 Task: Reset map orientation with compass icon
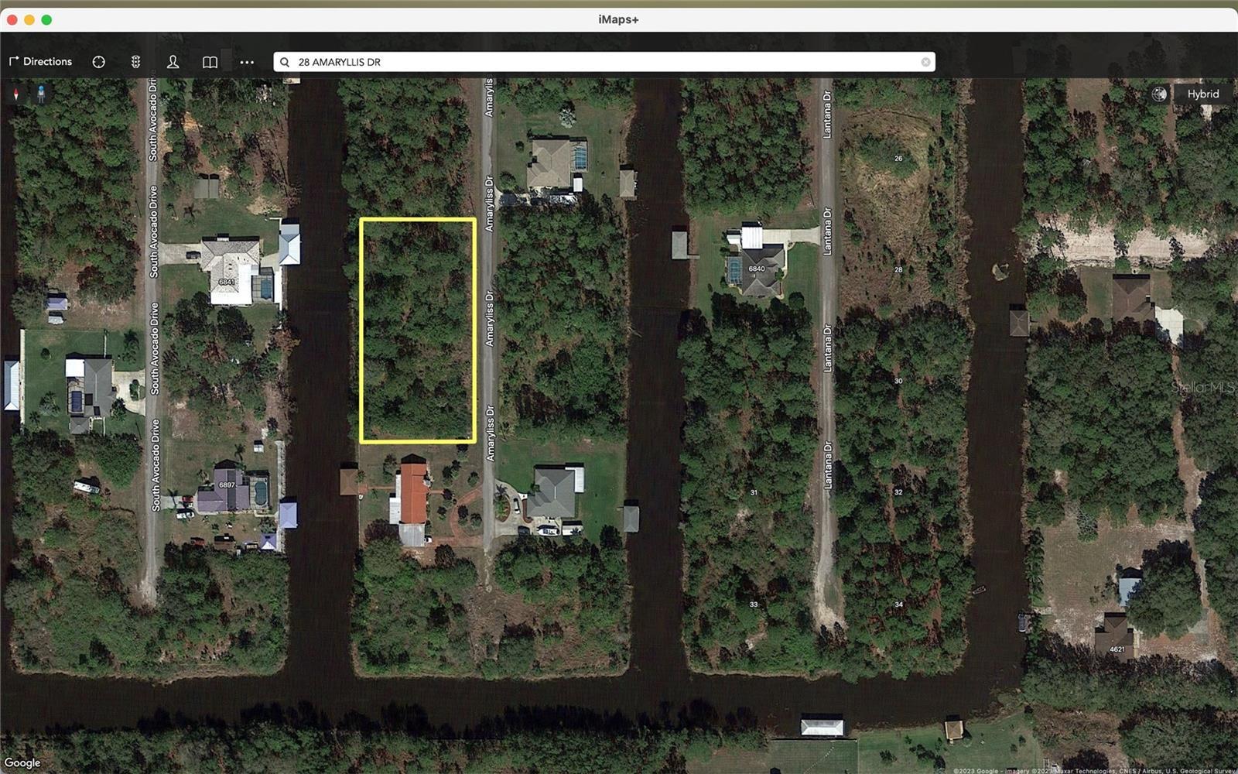tap(16, 94)
